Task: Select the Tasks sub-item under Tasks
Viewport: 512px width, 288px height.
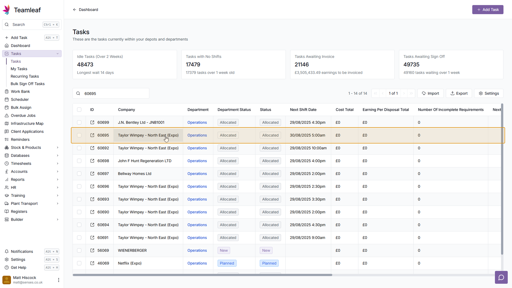Action: coord(16,61)
